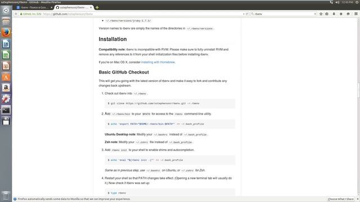Open the Firefox hamburger menu
This screenshot has width=360, height=202.
click(356, 14)
